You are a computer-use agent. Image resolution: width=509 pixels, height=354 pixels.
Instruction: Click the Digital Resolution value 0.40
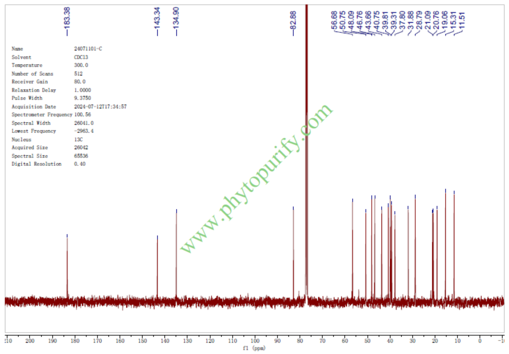(x=80, y=164)
